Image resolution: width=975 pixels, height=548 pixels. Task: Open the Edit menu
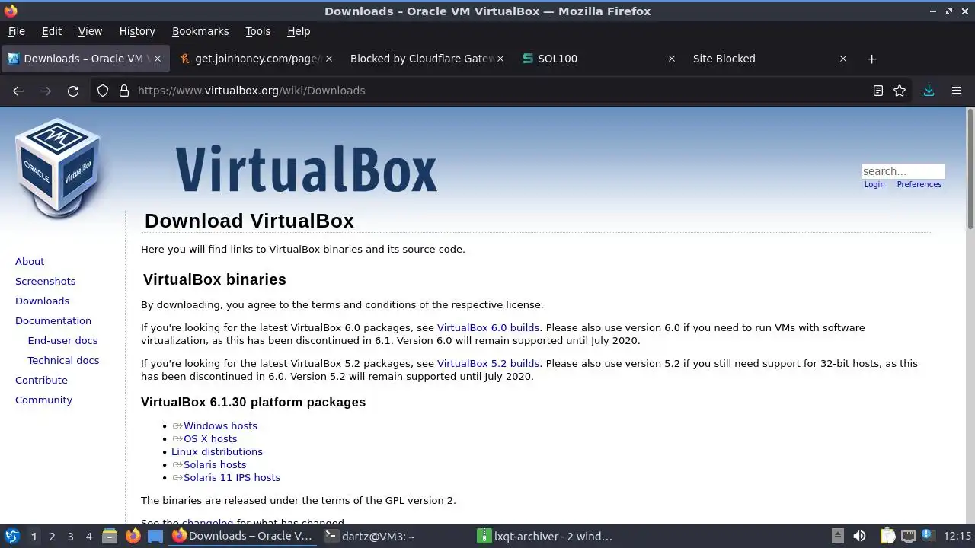(x=52, y=31)
